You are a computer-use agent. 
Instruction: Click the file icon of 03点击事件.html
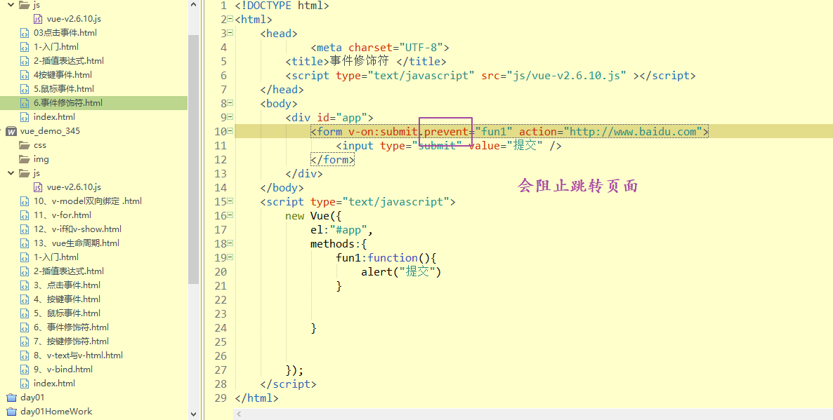click(x=25, y=33)
